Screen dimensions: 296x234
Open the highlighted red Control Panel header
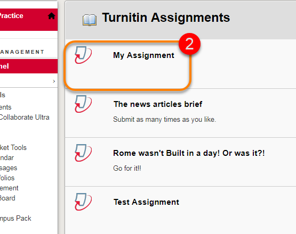29,66
